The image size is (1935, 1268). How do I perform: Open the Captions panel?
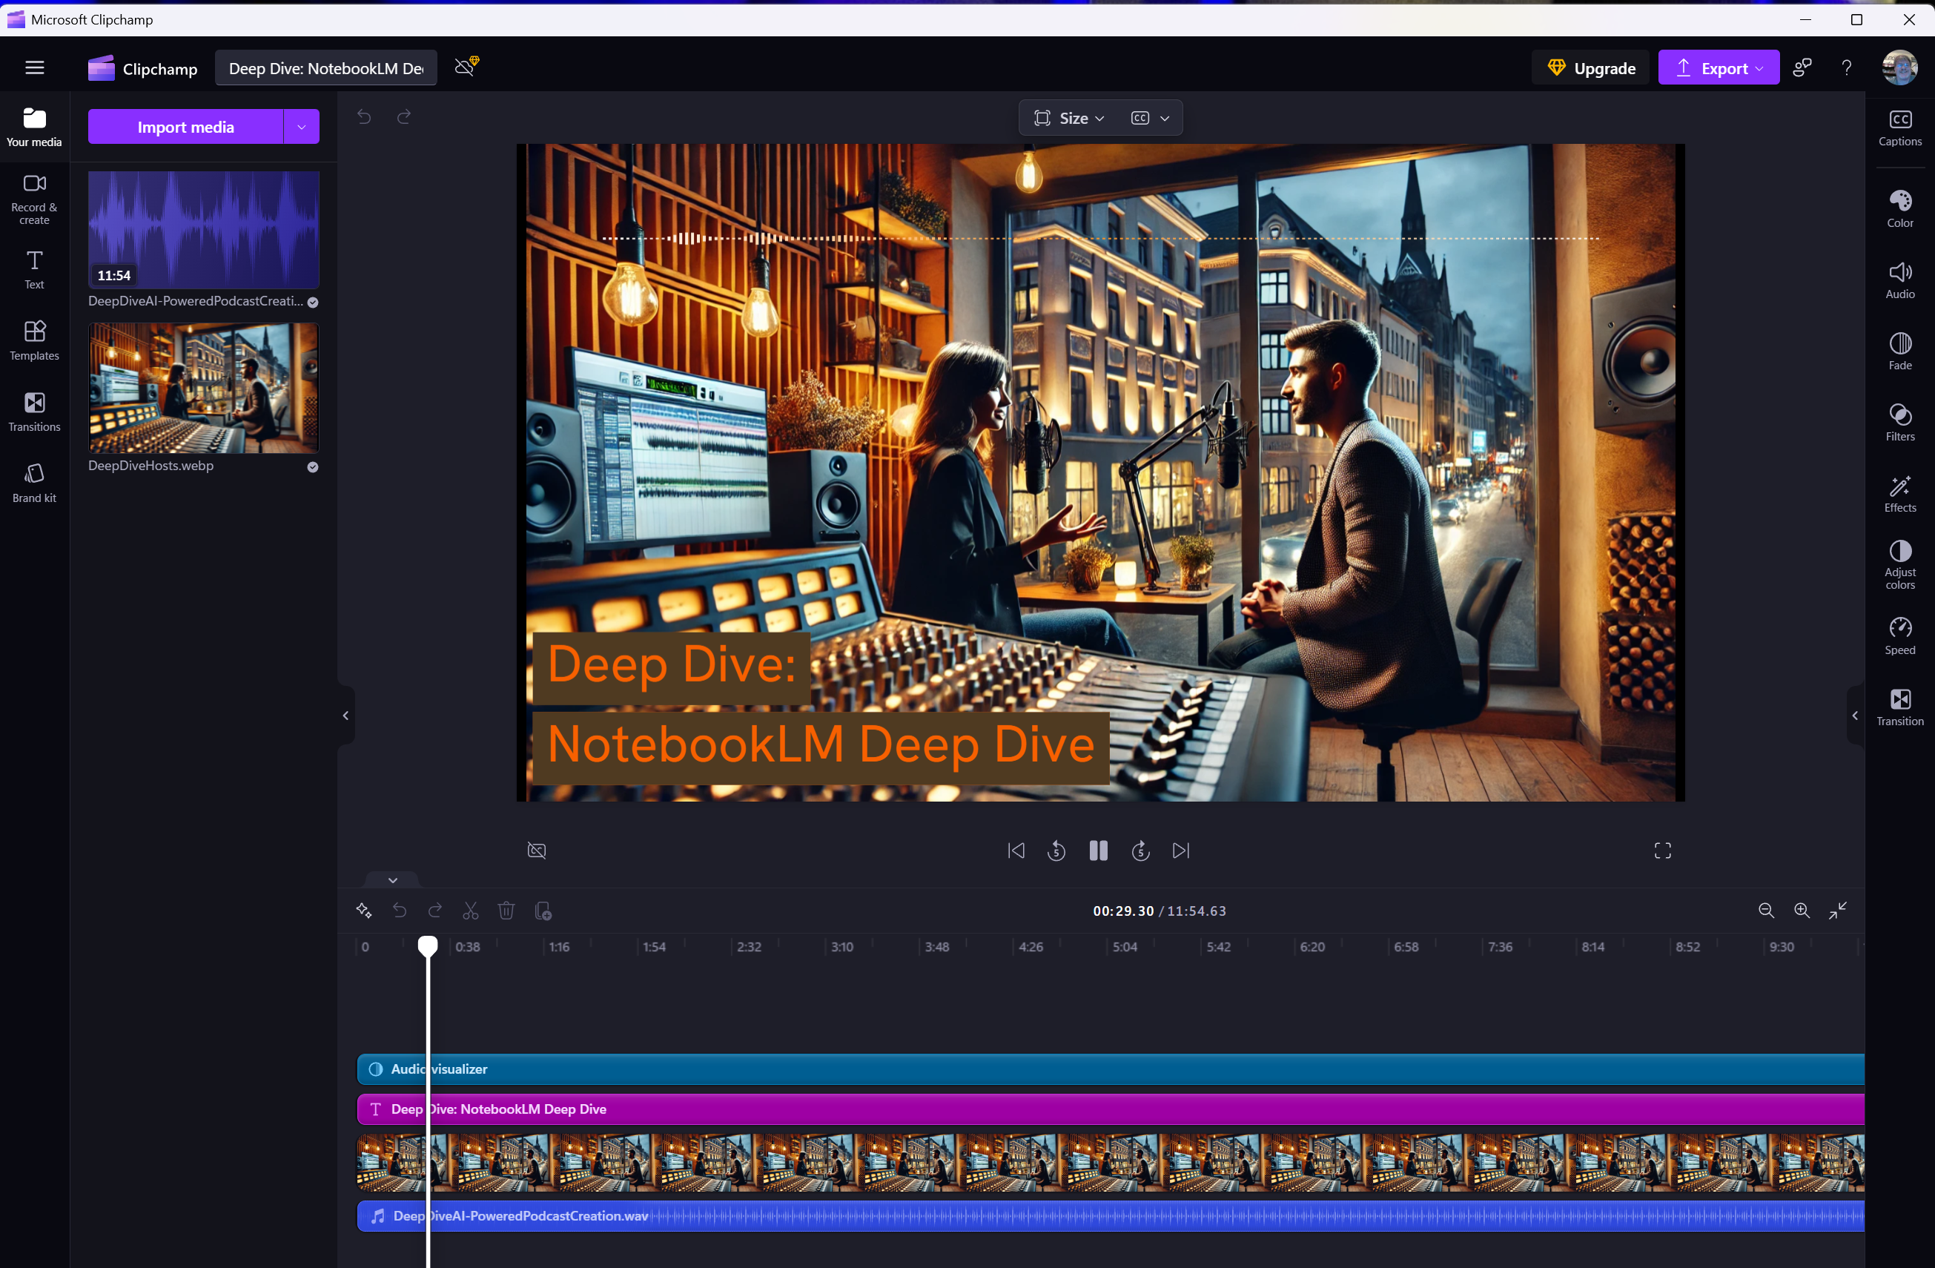point(1900,128)
